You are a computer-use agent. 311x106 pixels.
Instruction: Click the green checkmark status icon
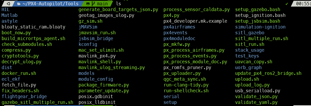(x=287, y=4)
